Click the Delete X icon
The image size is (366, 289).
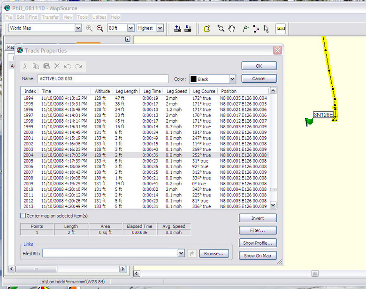pyautogui.click(x=57, y=66)
